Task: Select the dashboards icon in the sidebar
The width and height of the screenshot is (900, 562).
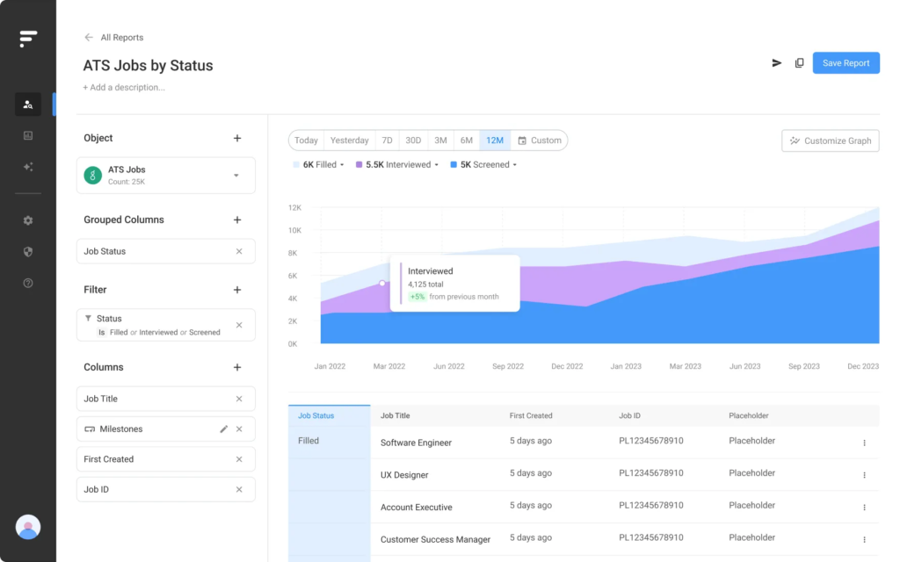Action: [27, 135]
